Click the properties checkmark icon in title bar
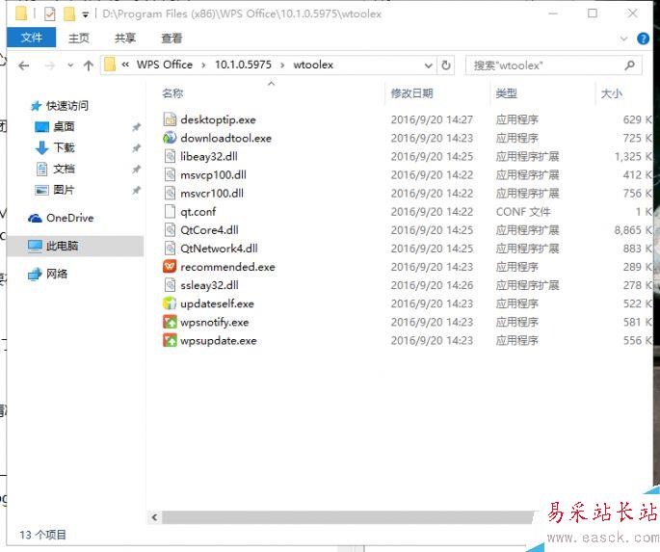 pyautogui.click(x=50, y=14)
